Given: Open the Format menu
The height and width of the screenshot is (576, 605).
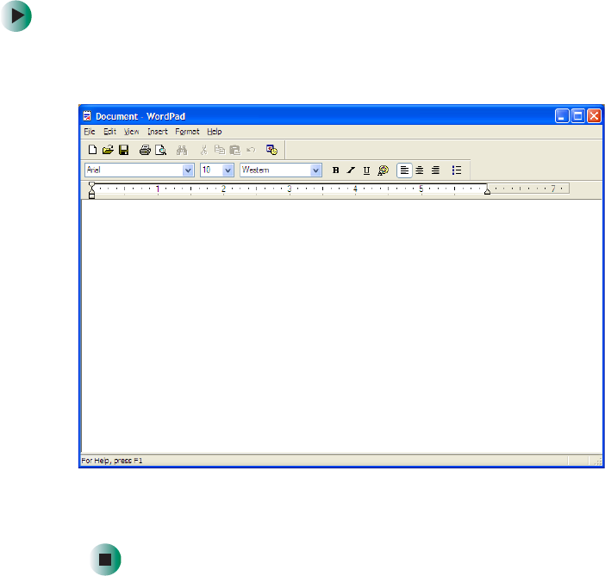Looking at the screenshot, I should tap(187, 132).
